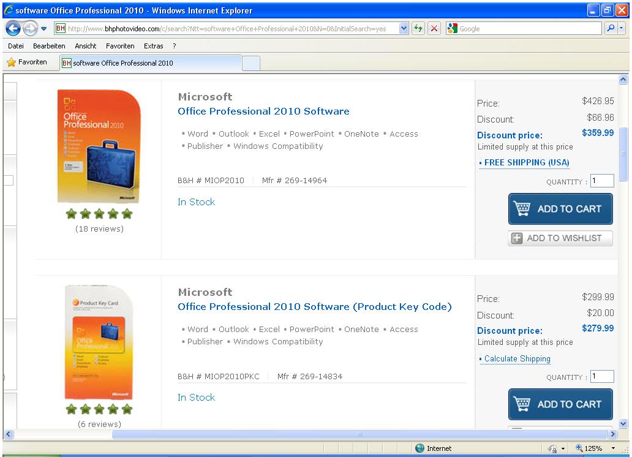Open the Datei menu

click(16, 46)
